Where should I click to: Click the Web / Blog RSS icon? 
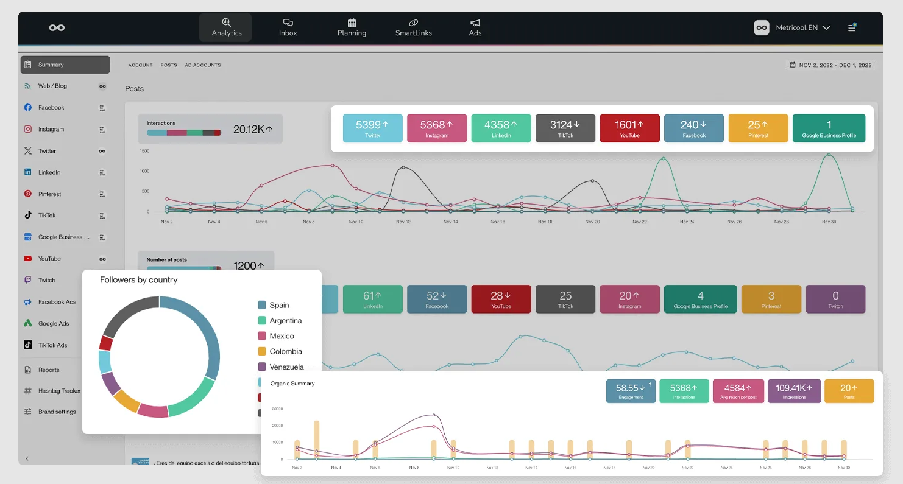[x=28, y=86]
